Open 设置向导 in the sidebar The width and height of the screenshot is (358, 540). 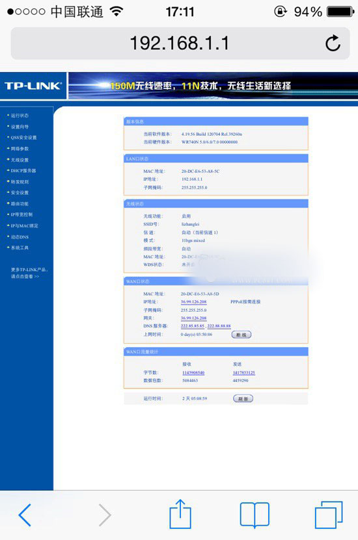[20, 127]
